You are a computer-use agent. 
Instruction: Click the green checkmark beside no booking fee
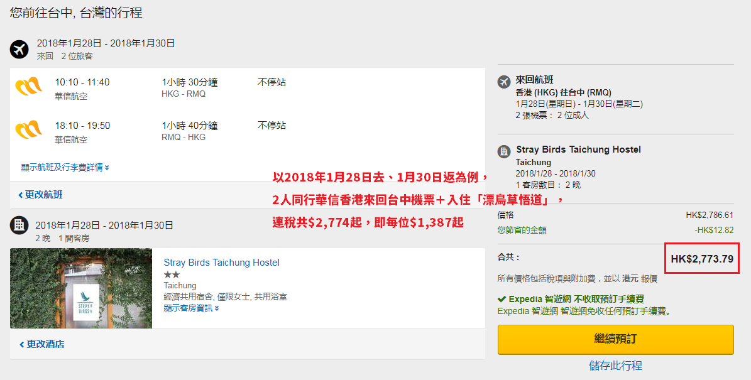coord(502,299)
